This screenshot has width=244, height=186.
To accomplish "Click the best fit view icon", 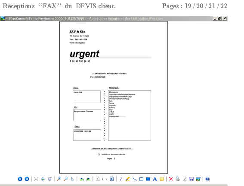I will (36, 179).
